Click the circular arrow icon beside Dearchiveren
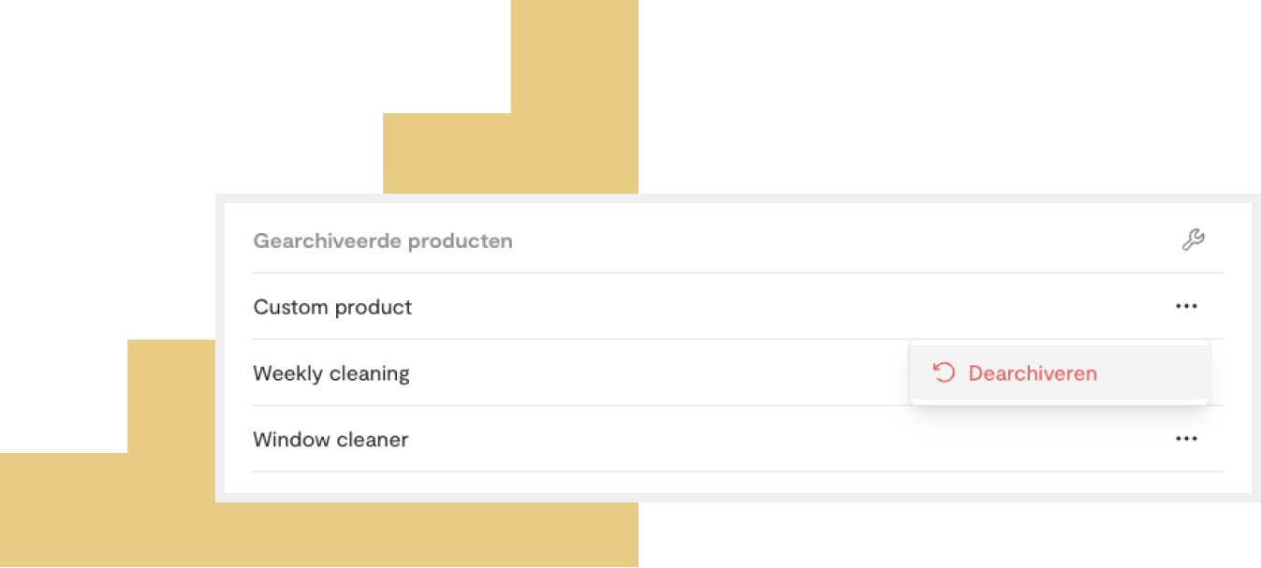This screenshot has height=568, width=1261. tap(944, 372)
